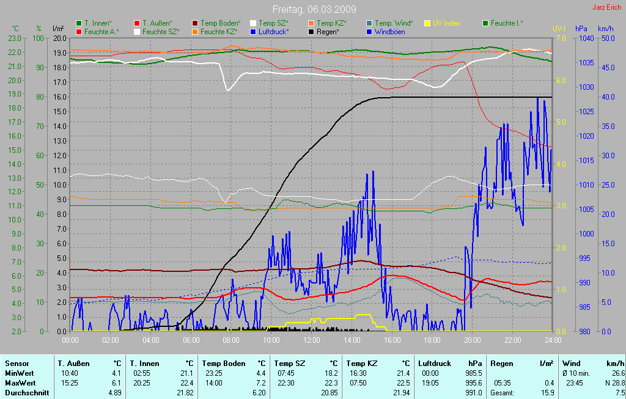The image size is (626, 399).
Task: Click the 'Temp SZ*' legend label
Action: click(273, 23)
